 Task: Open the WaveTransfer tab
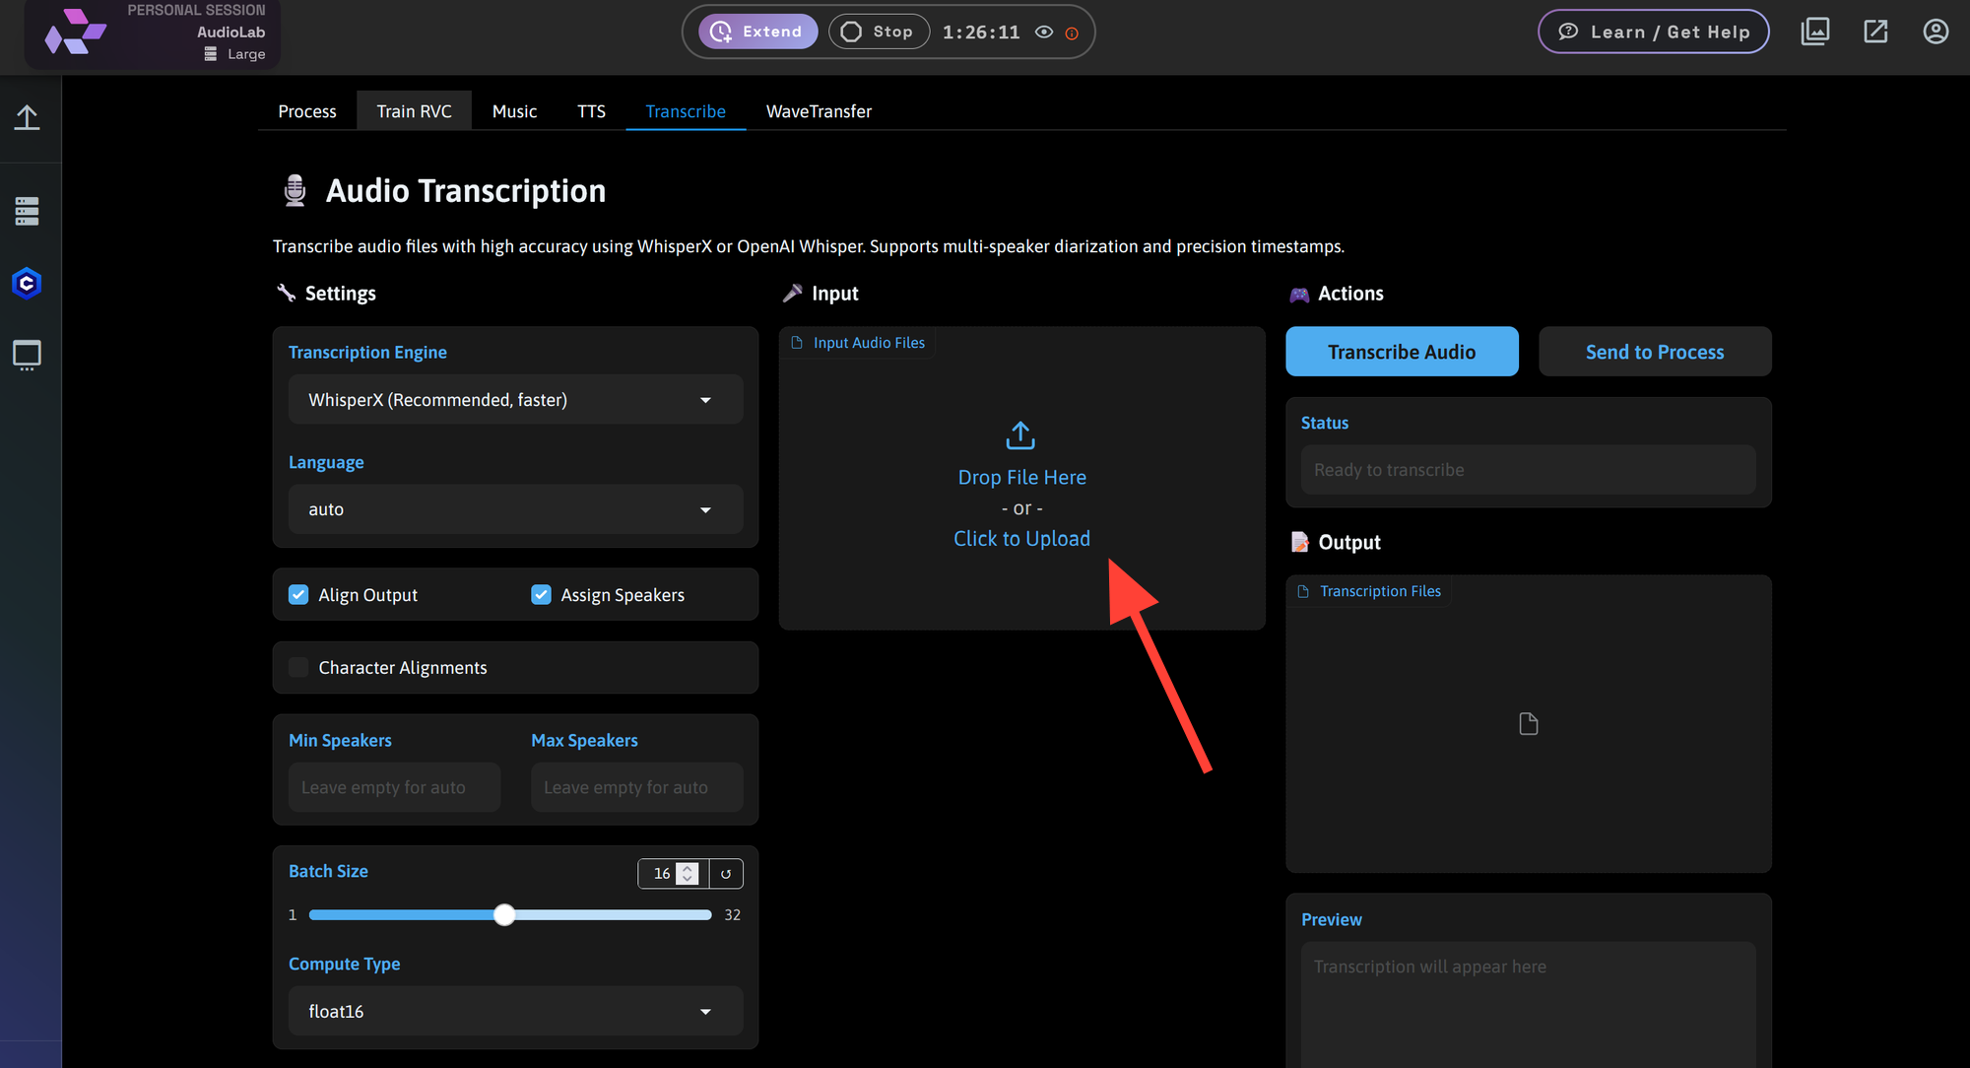point(819,111)
